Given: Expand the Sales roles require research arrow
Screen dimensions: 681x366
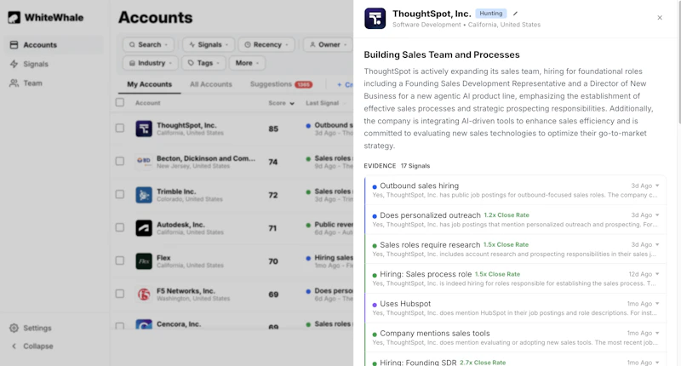Looking at the screenshot, I should point(657,244).
